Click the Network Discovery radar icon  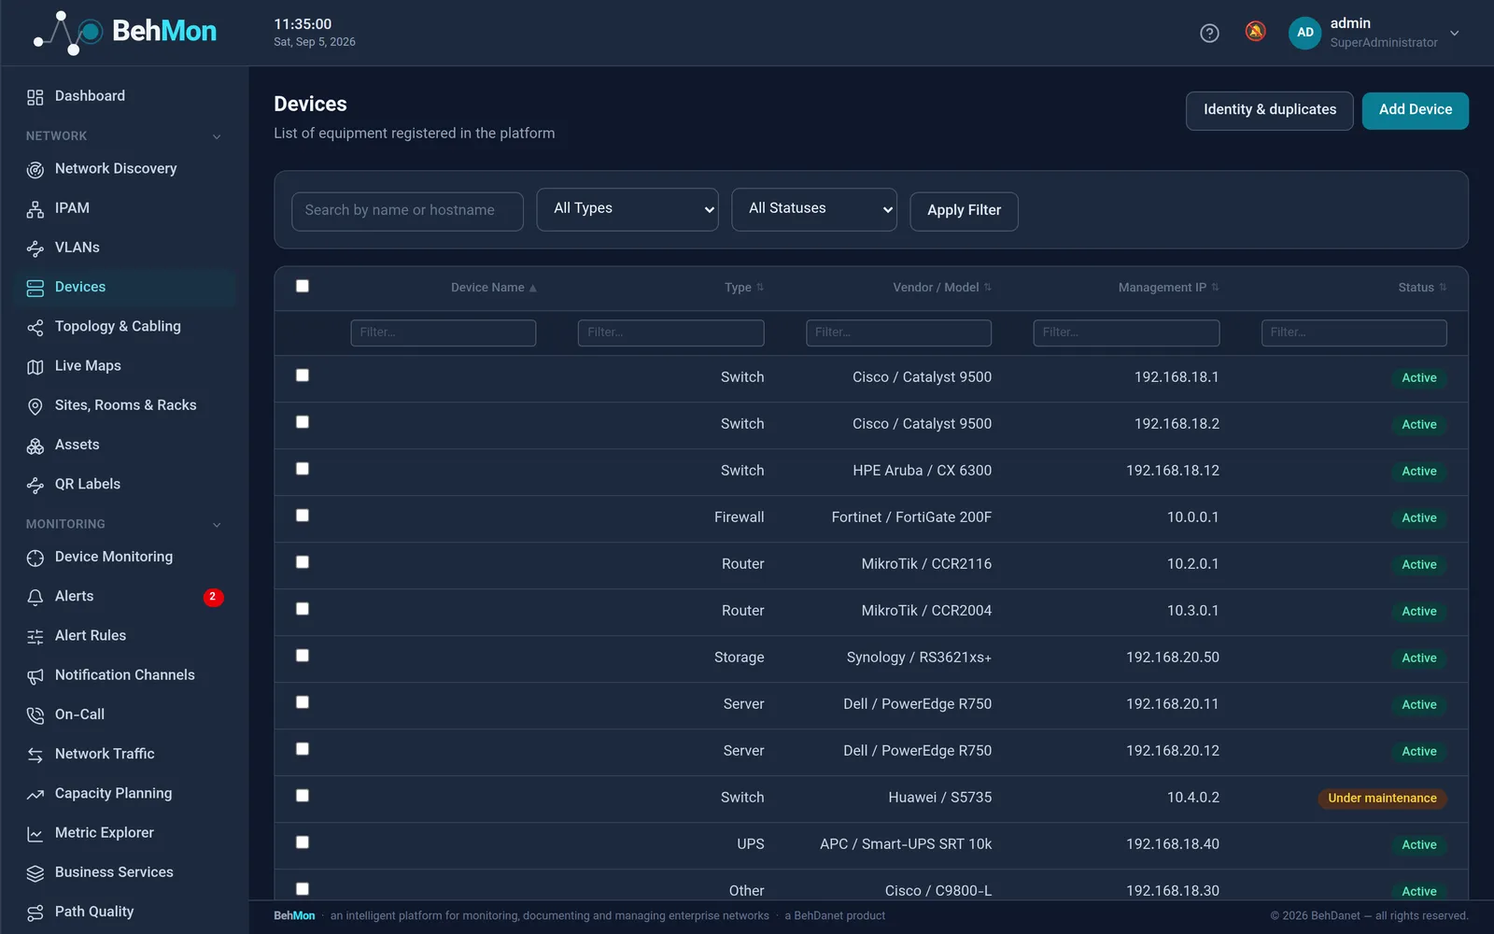tap(35, 170)
